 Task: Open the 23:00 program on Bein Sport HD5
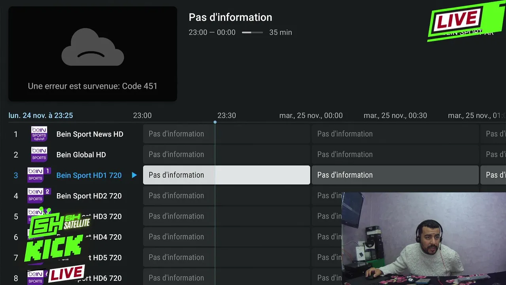[227, 257]
